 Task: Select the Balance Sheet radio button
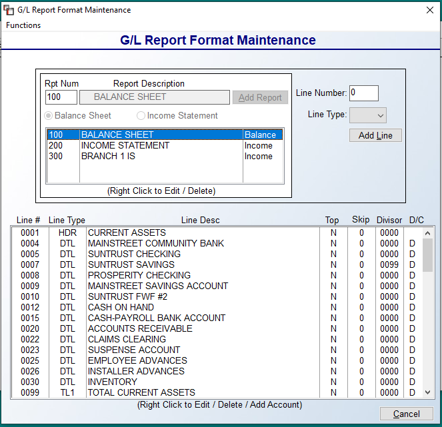point(49,115)
